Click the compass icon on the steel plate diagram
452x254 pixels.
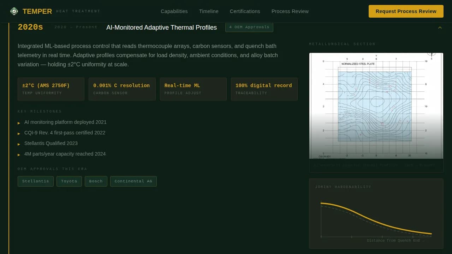pyautogui.click(x=432, y=54)
